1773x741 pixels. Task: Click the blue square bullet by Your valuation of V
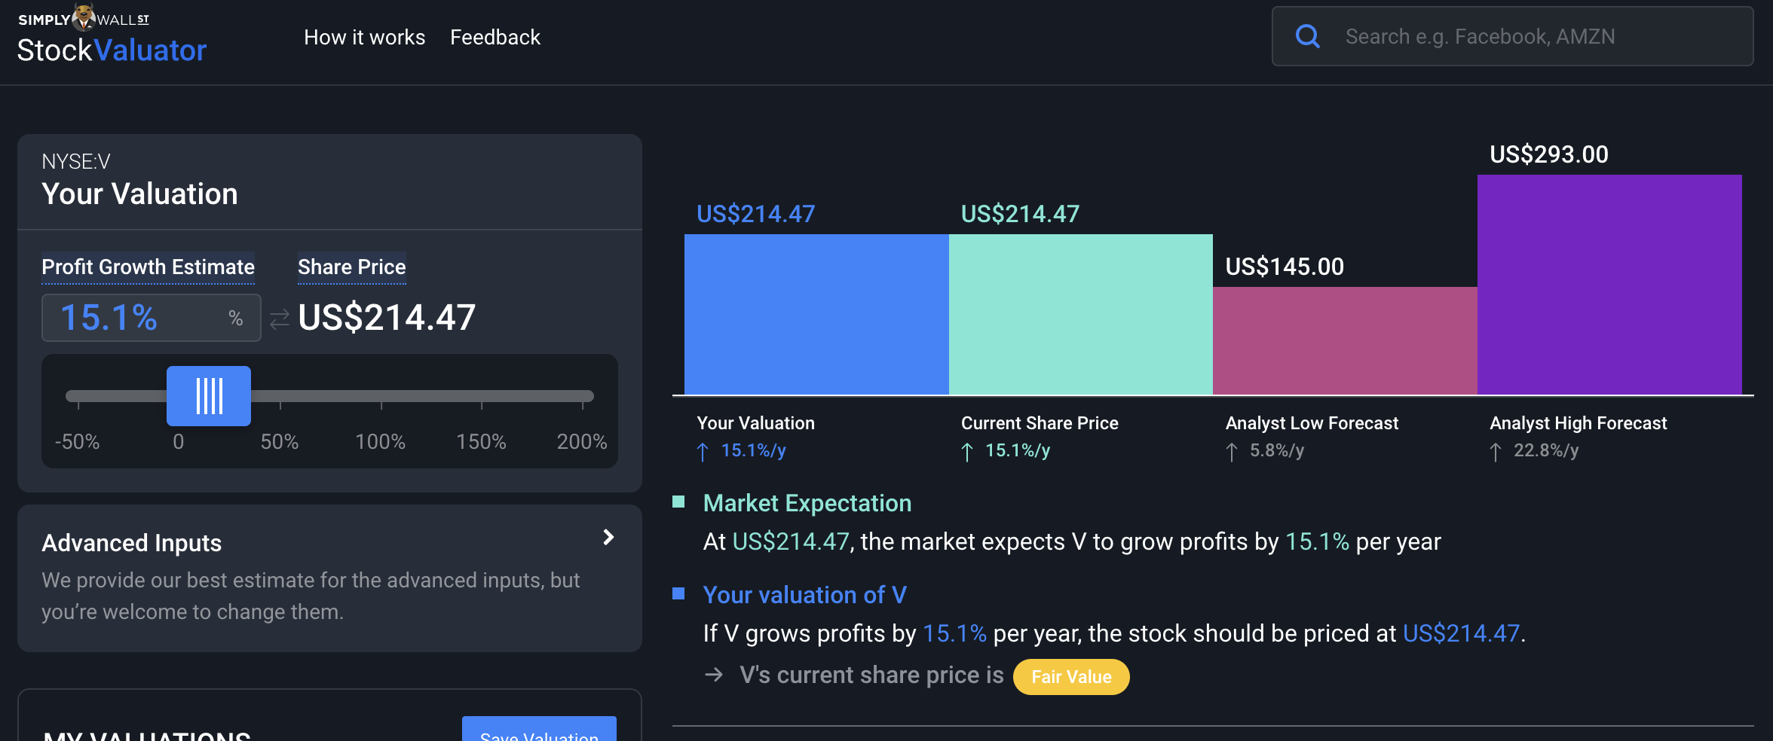coord(678,593)
